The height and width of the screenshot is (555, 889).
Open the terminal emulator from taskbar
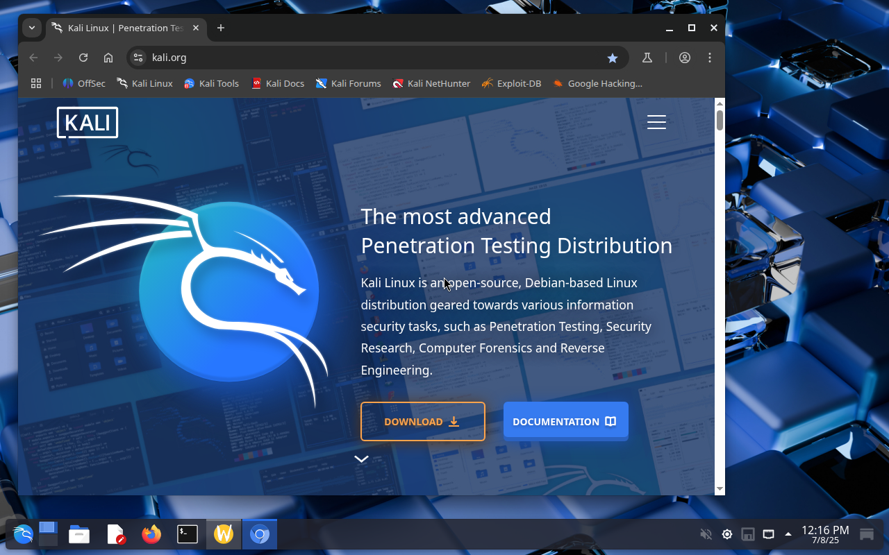click(188, 534)
